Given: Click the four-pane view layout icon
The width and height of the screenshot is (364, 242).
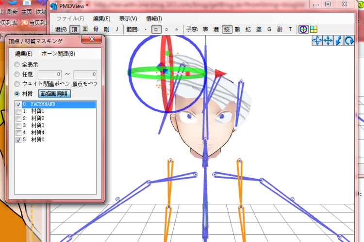Looking at the screenshot, I should point(314,30).
